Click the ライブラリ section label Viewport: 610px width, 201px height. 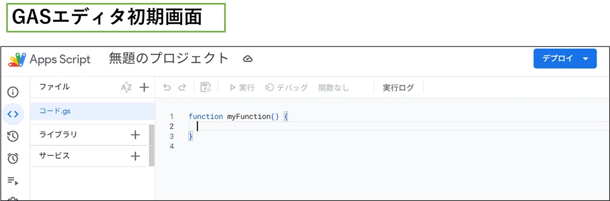tap(59, 135)
